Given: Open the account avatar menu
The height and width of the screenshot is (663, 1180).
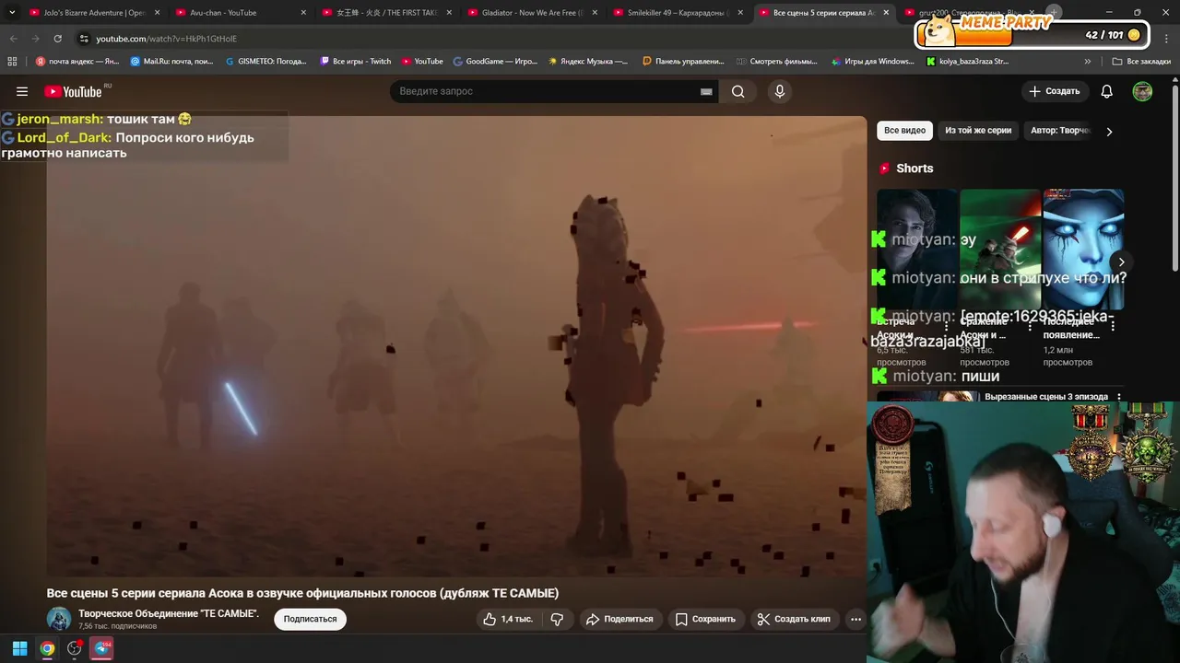Looking at the screenshot, I should click(x=1142, y=91).
